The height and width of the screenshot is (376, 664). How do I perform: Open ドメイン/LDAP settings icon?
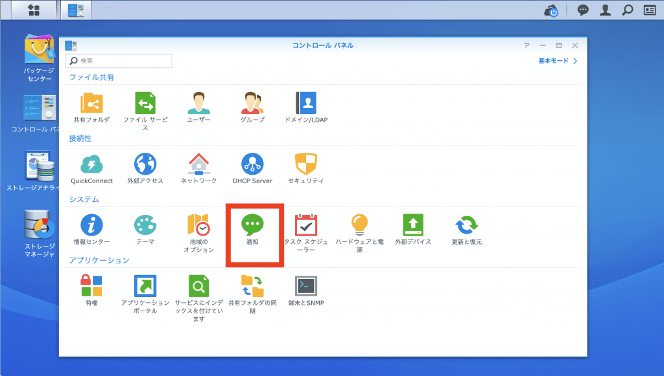[305, 104]
